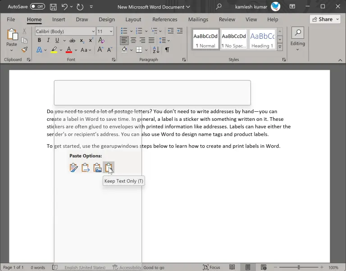Toggle Show/Hide paragraph marks

[167, 50]
